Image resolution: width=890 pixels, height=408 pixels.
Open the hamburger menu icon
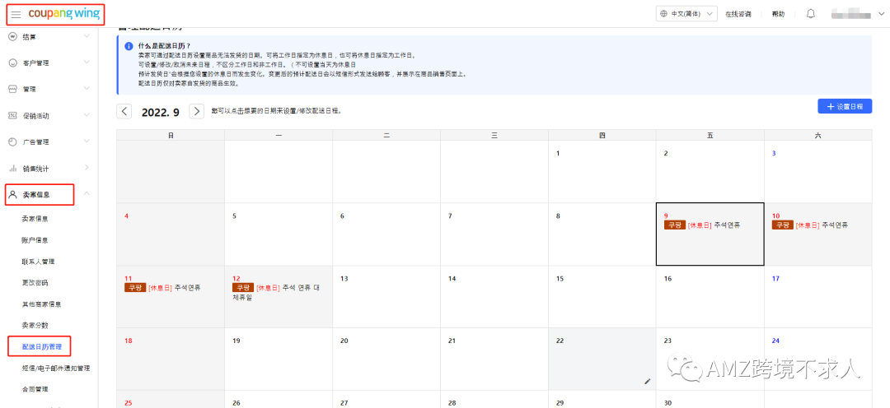[16, 14]
